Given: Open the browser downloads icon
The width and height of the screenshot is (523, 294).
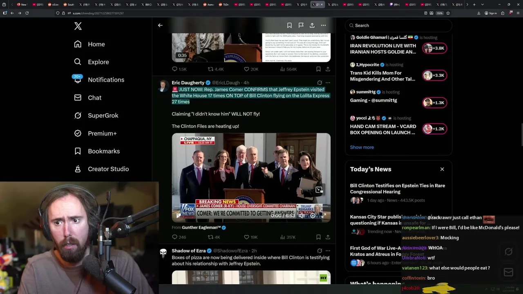Looking at the screenshot, I should click(x=478, y=13).
